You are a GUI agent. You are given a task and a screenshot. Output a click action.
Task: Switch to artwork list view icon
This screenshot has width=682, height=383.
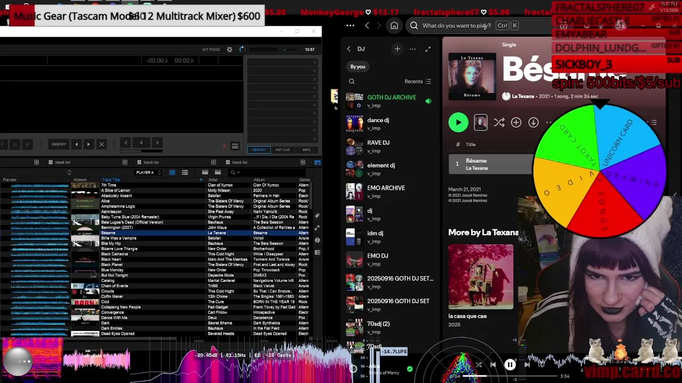pos(185,172)
